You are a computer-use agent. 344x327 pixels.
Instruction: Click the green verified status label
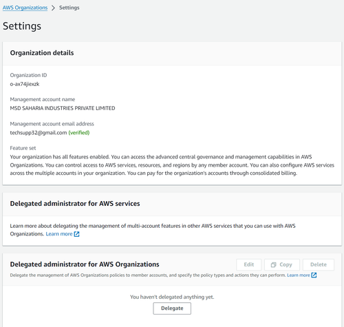tap(79, 133)
